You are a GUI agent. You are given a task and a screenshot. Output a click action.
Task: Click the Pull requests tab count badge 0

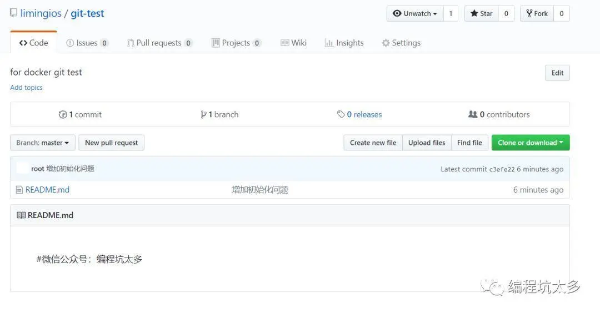click(x=188, y=43)
